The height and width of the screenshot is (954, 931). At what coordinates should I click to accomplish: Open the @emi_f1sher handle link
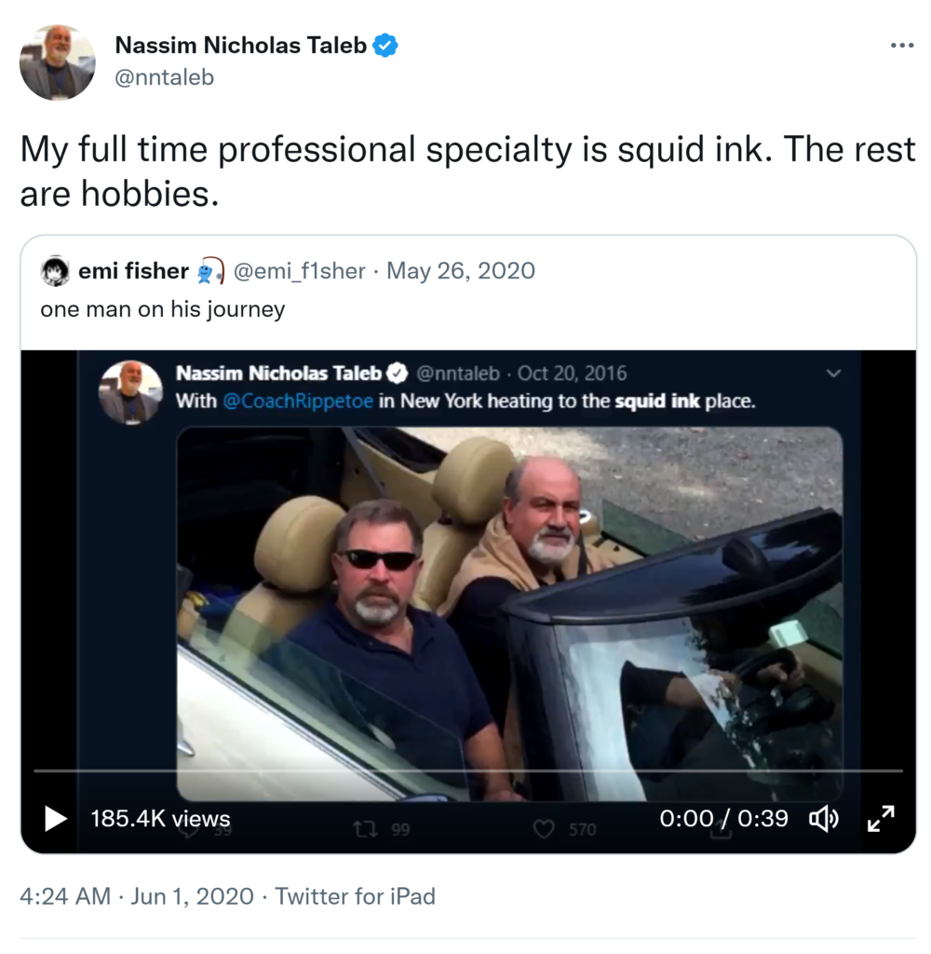(x=298, y=271)
